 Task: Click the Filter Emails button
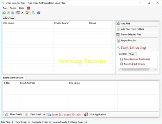(14, 115)
